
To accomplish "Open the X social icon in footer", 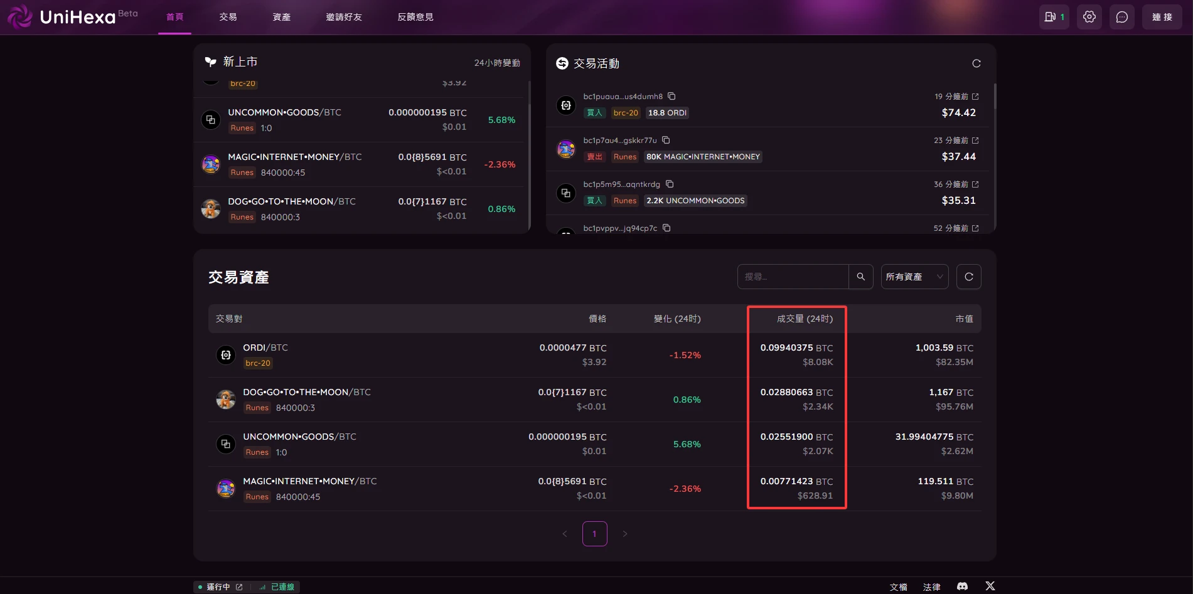I will coord(990,586).
